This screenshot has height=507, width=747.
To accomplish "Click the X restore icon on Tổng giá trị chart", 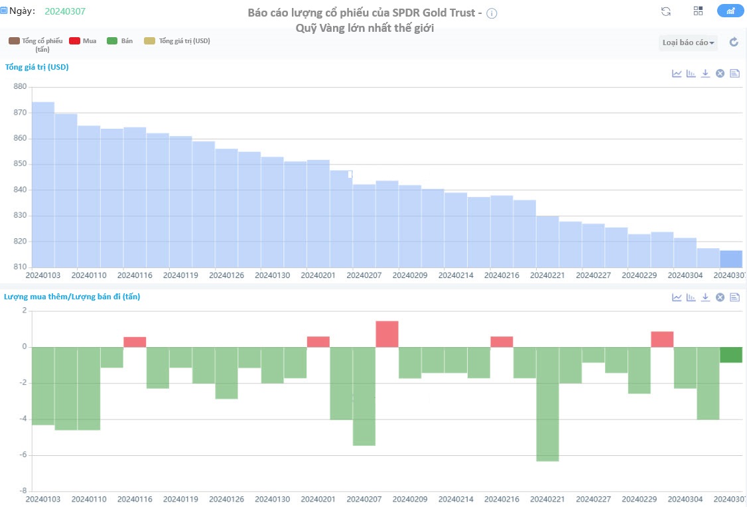I will click(x=720, y=74).
